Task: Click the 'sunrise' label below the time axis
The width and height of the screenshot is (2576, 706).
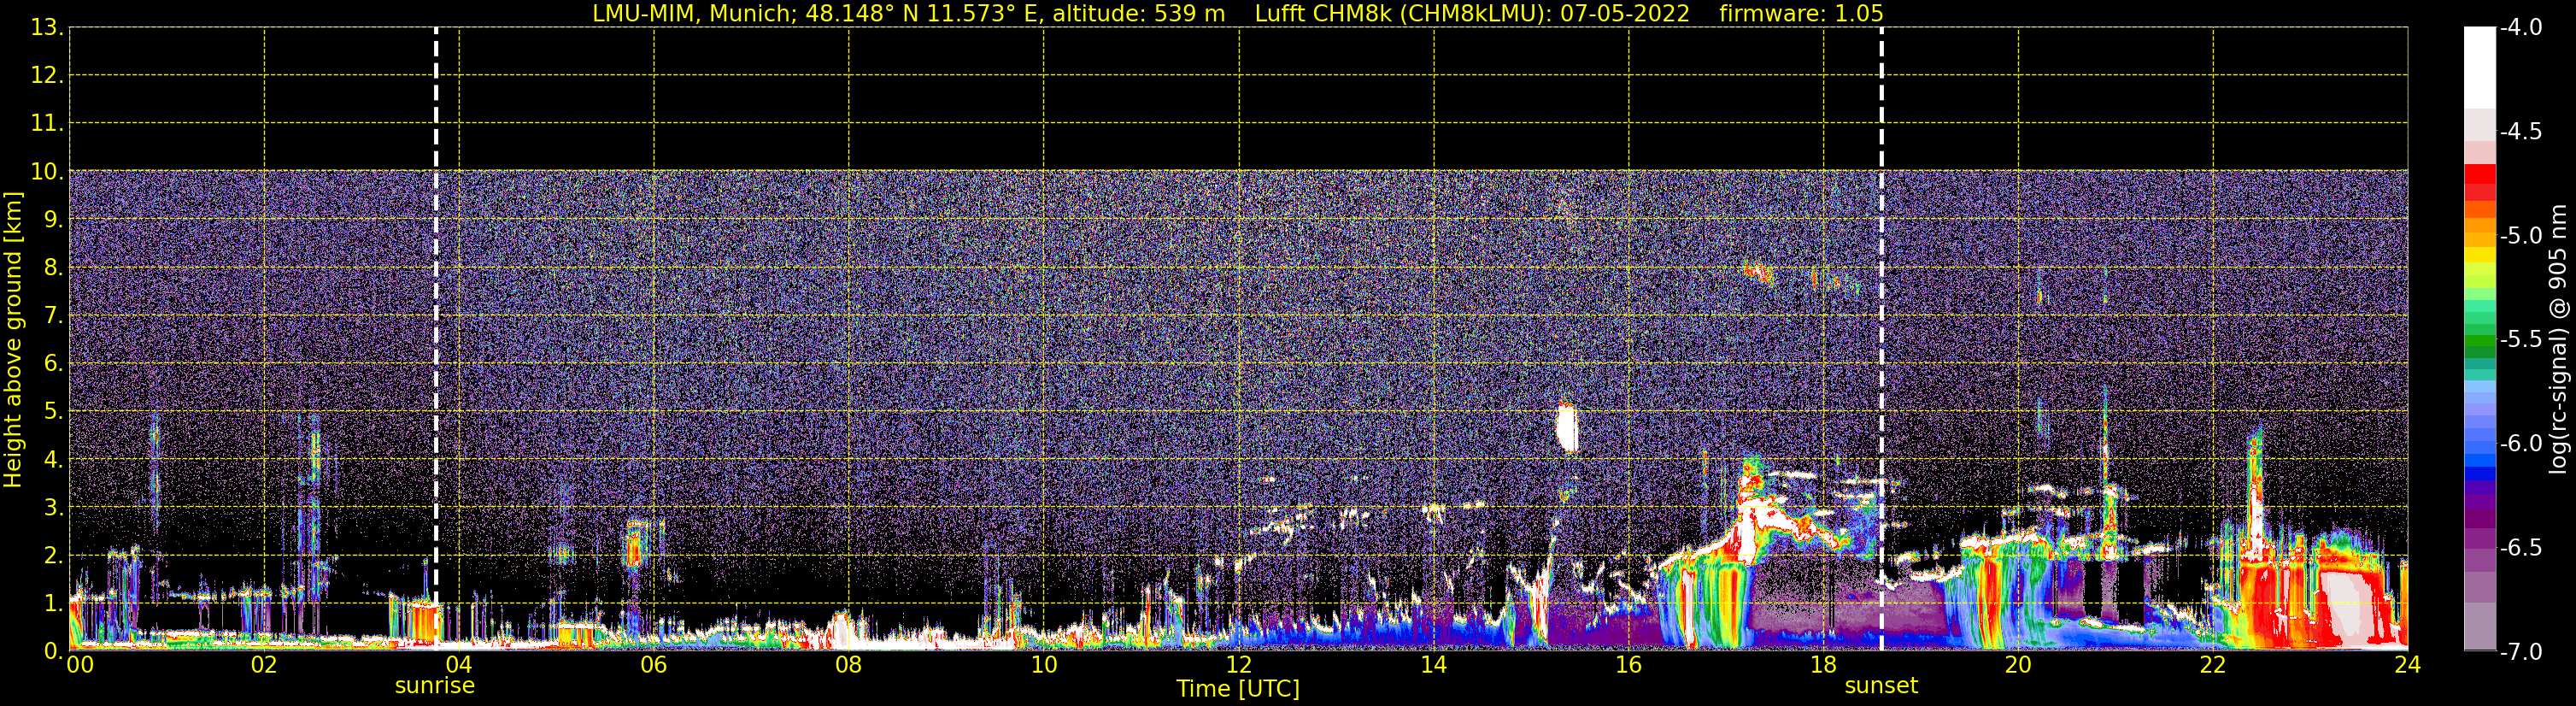Action: [x=435, y=686]
